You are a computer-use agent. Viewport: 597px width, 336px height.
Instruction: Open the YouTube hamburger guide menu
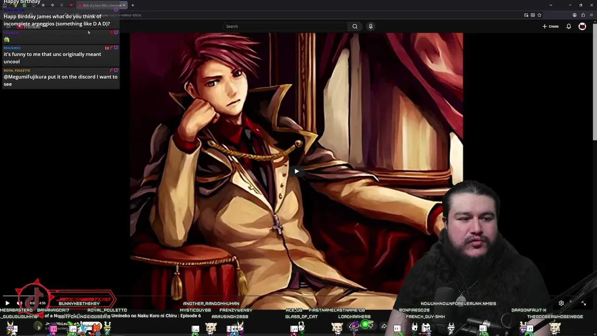(8, 27)
